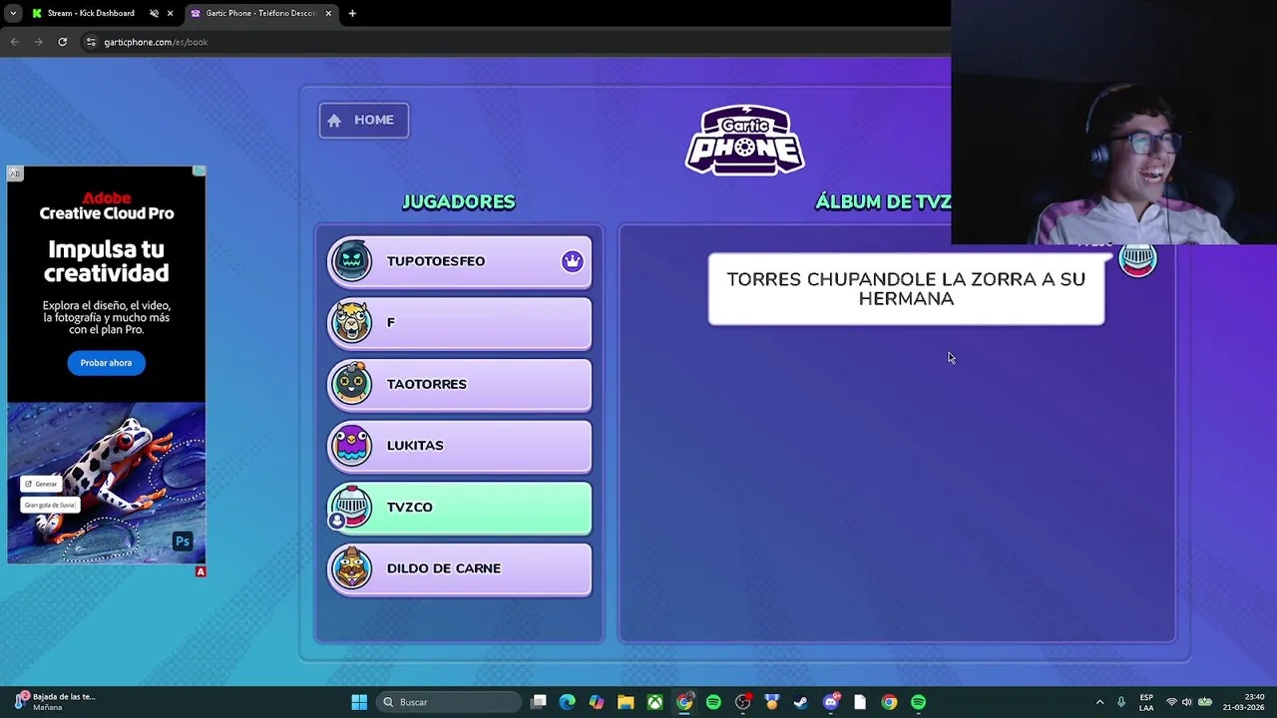Show hidden system tray icons
This screenshot has height=718, width=1277.
pos(1099,702)
